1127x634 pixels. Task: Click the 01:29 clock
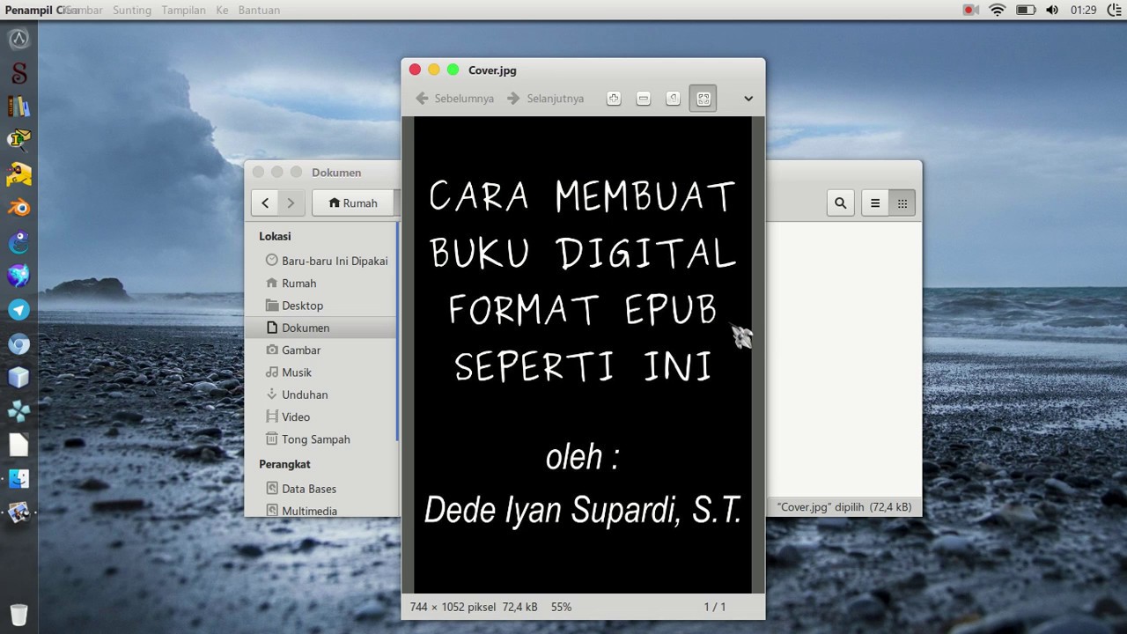coord(1084,10)
